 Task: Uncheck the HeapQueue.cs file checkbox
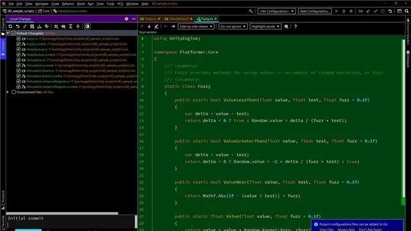pos(19,49)
